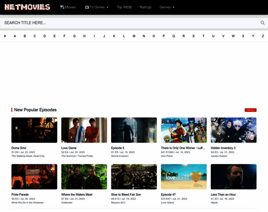Filter titles by letter V
Image resolution: width=268 pixels, height=212 pixels.
tap(223, 36)
